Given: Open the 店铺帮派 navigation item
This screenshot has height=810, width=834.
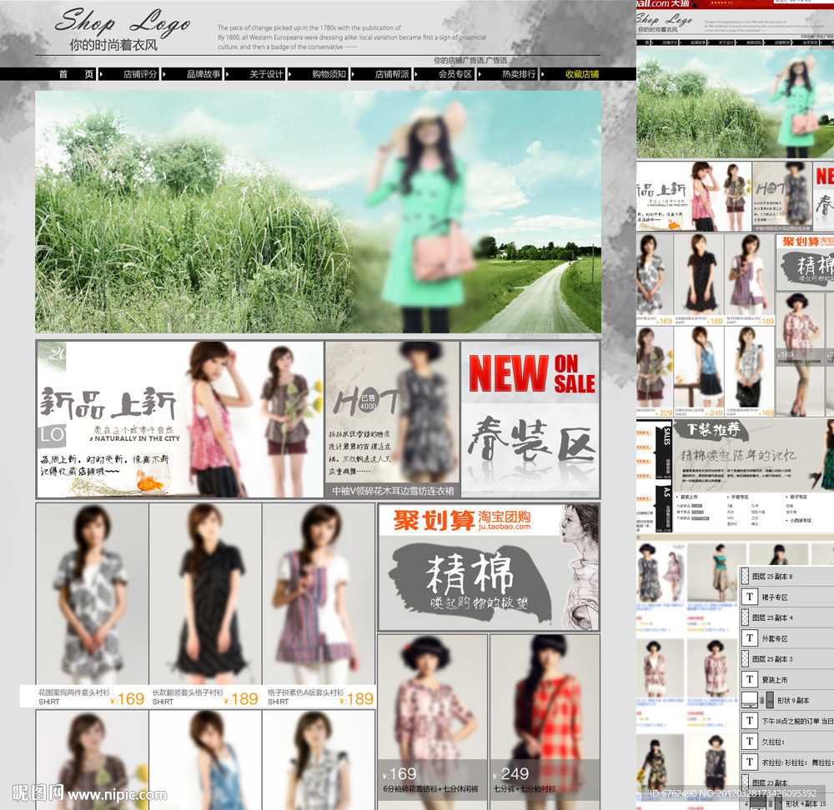Looking at the screenshot, I should 392,74.
